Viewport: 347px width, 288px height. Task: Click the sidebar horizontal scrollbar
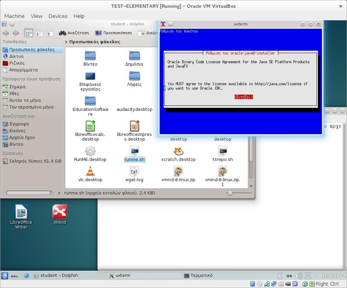pyautogui.click(x=29, y=193)
